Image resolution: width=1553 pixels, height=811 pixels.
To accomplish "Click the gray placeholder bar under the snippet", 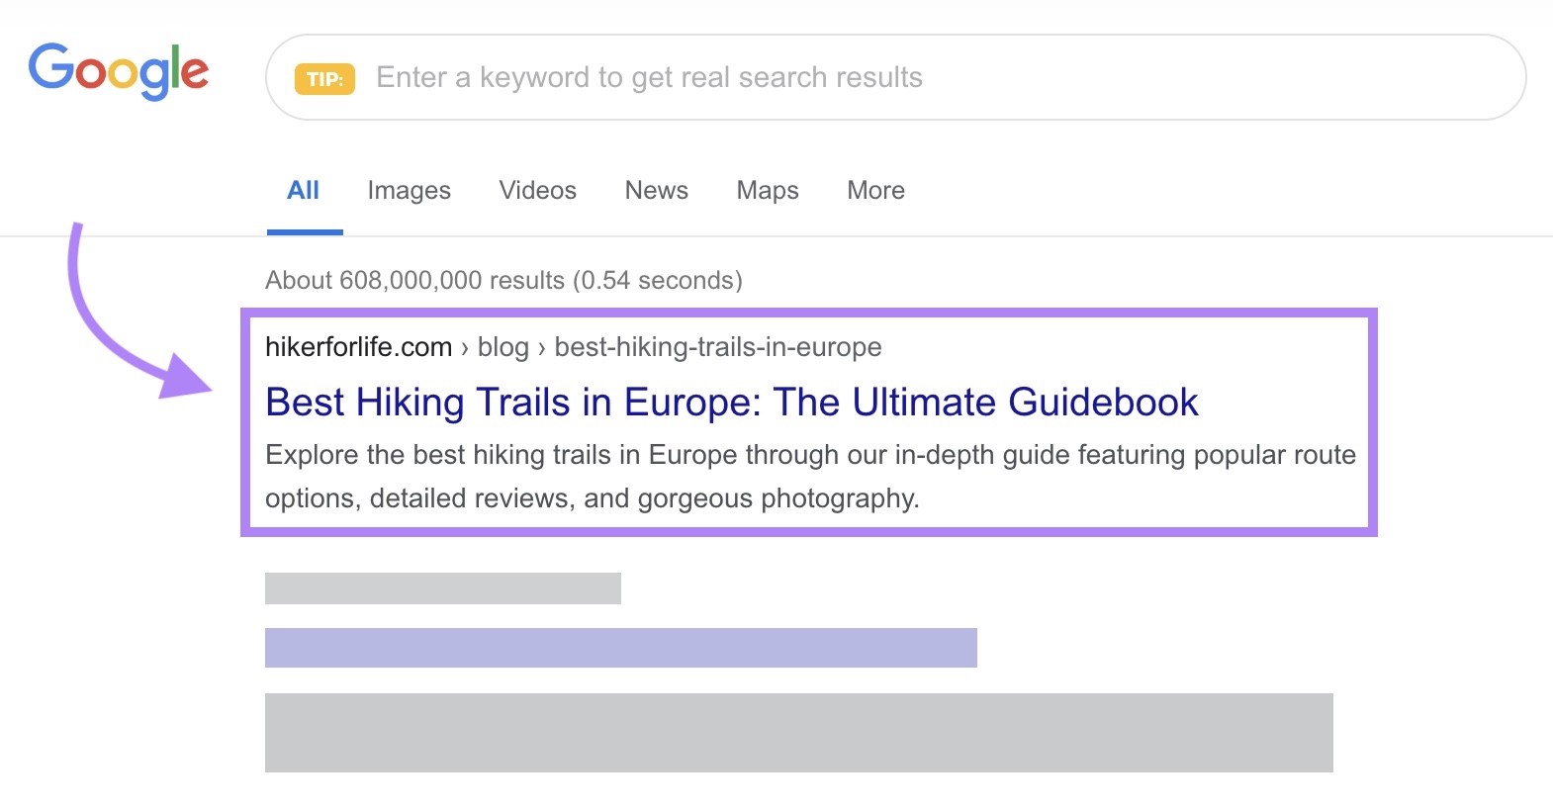I will [442, 588].
